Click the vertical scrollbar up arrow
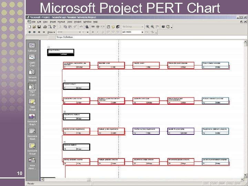 tap(245, 41)
